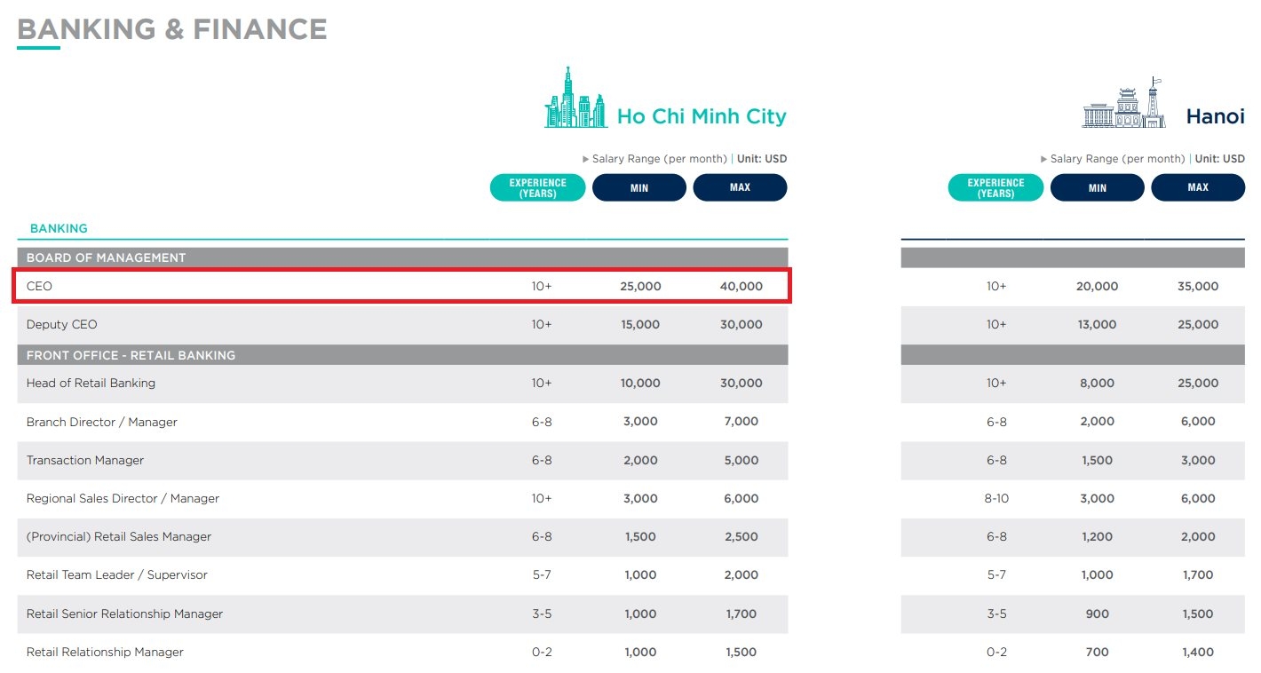1261x673 pixels.
Task: Select the Head of Retail Banking row
Action: pyautogui.click(x=91, y=384)
